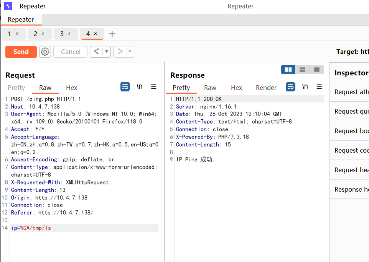Click the response Connection: close header
Image resolution: width=369 pixels, height=262 pixels.
click(202, 129)
